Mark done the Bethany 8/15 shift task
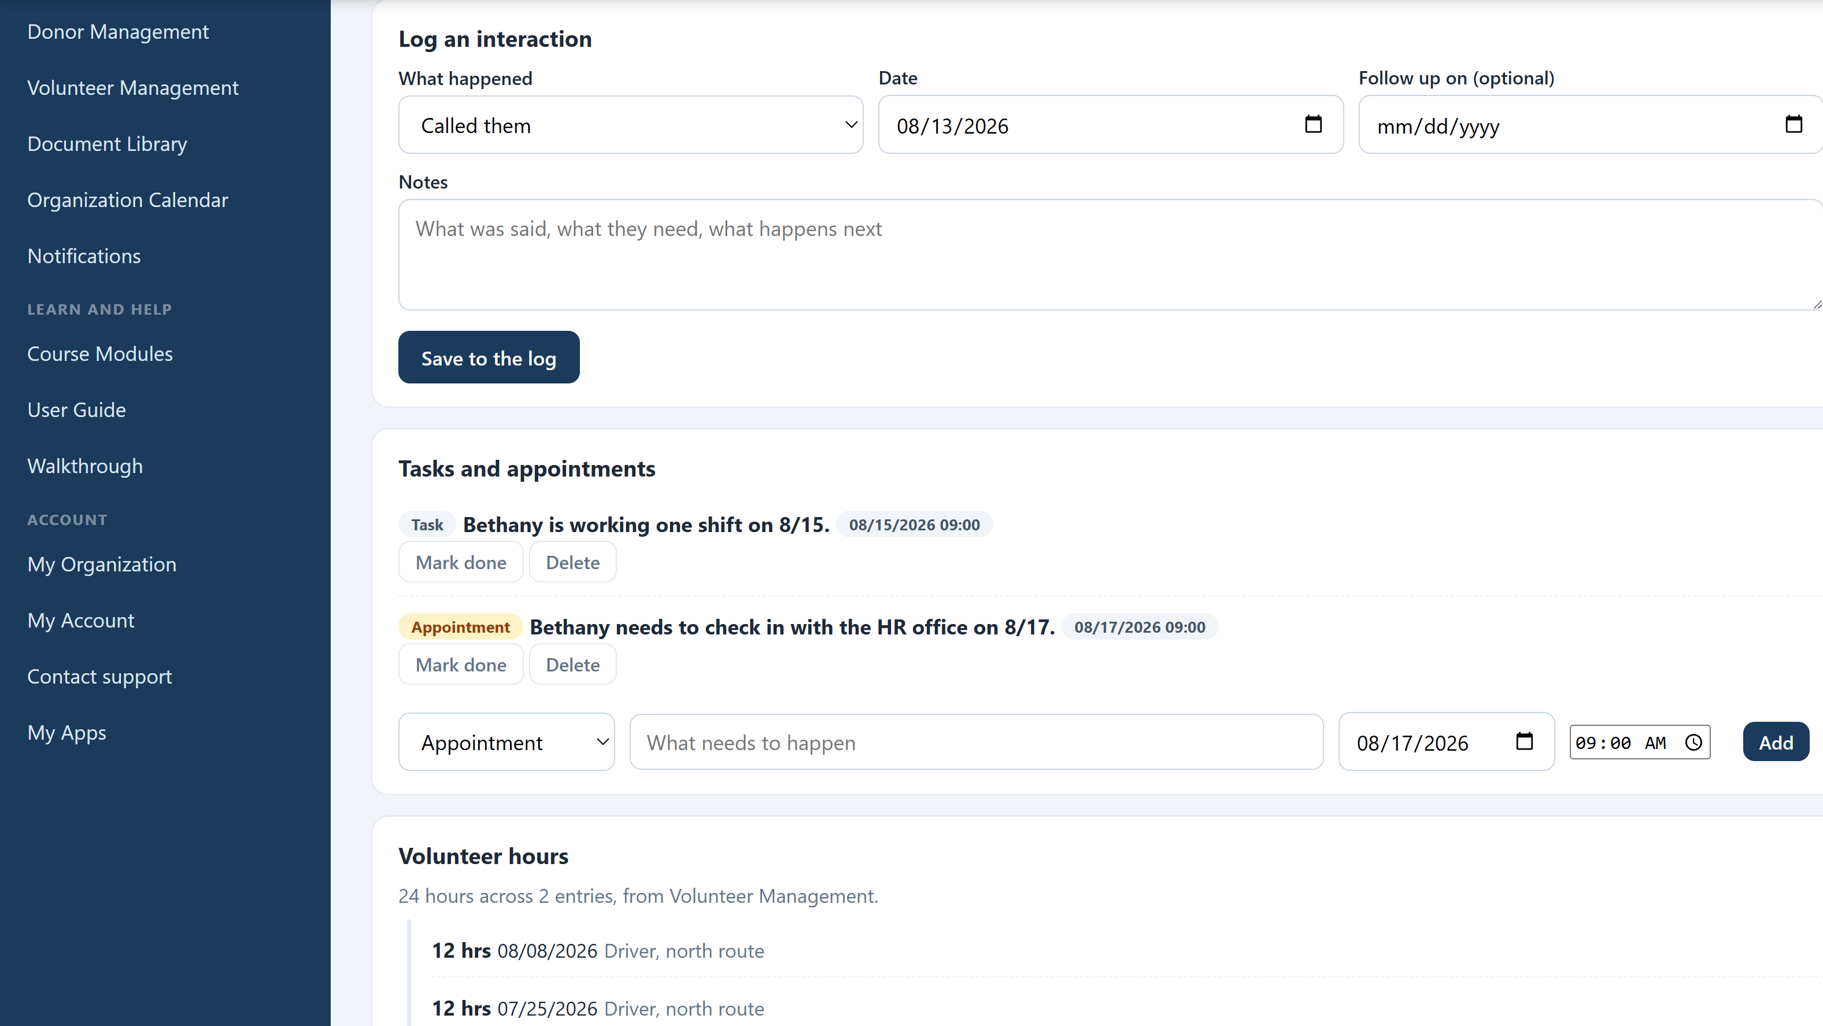Image resolution: width=1823 pixels, height=1026 pixels. 461,562
